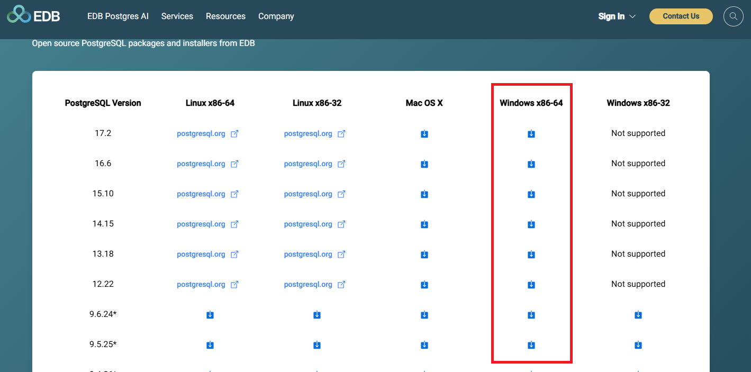The image size is (751, 372).
Task: Download PostgreSQL 13.18 for Mac OS X
Action: click(x=424, y=255)
